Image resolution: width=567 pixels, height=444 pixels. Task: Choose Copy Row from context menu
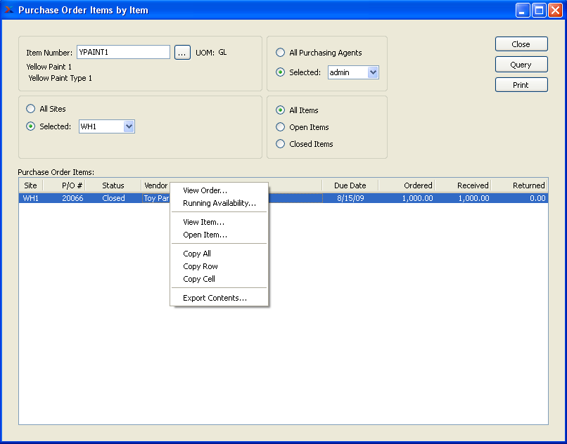point(200,266)
